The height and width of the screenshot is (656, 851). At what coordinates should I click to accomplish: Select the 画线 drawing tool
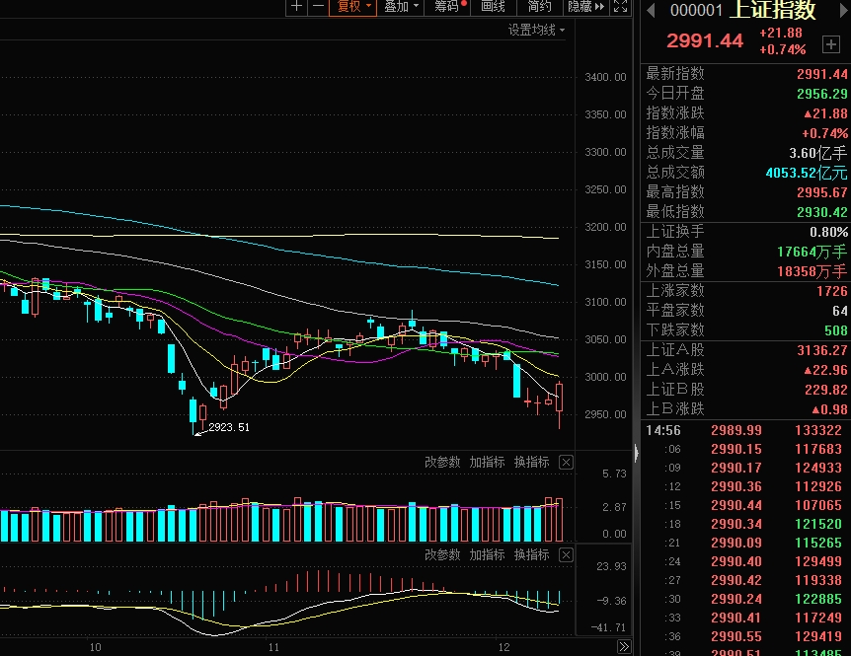coord(493,7)
